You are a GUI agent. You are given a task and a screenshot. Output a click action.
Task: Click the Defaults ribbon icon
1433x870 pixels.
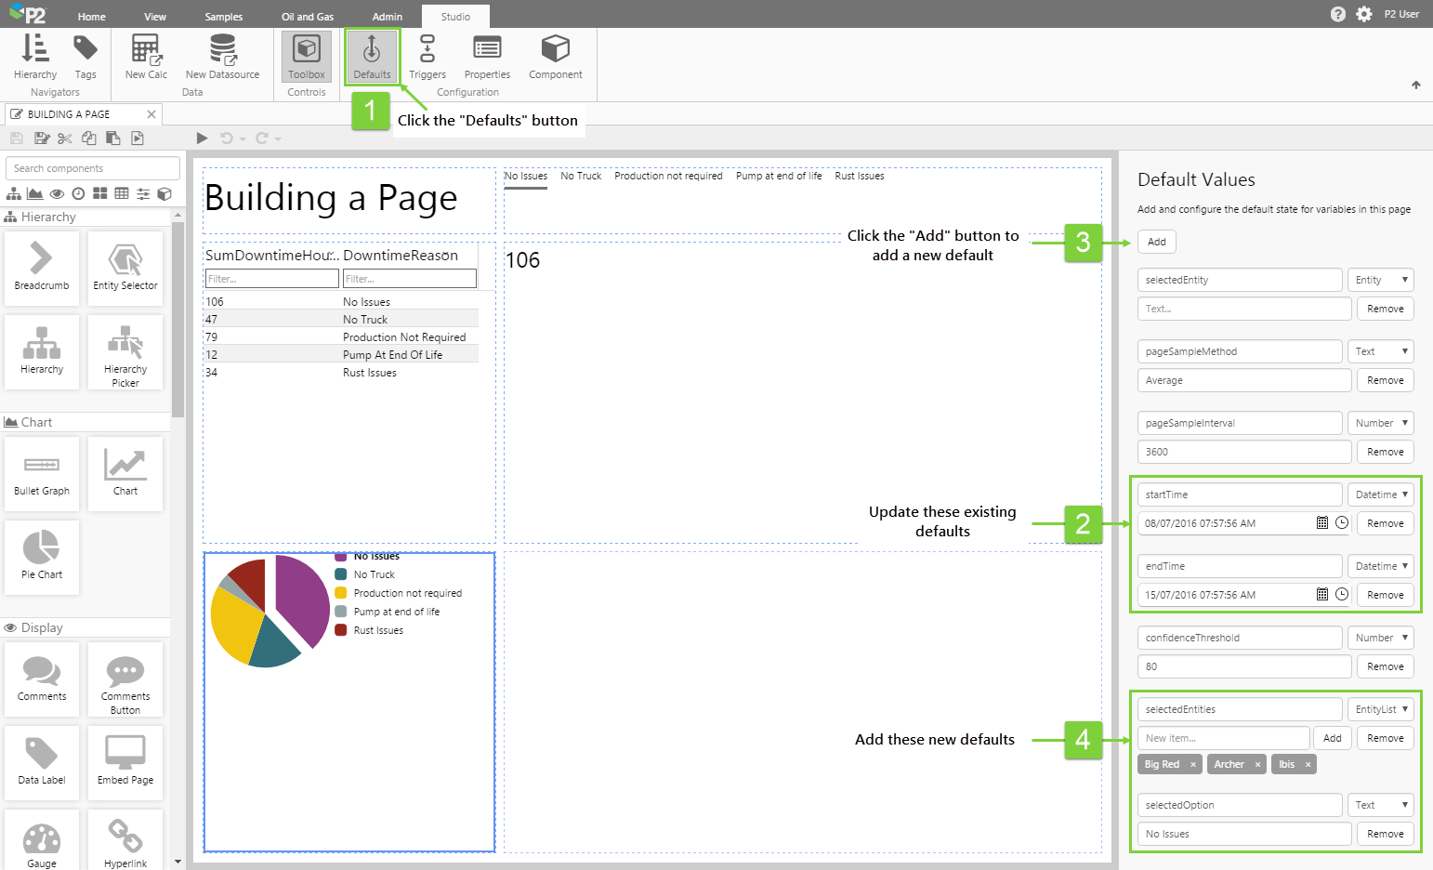point(372,56)
